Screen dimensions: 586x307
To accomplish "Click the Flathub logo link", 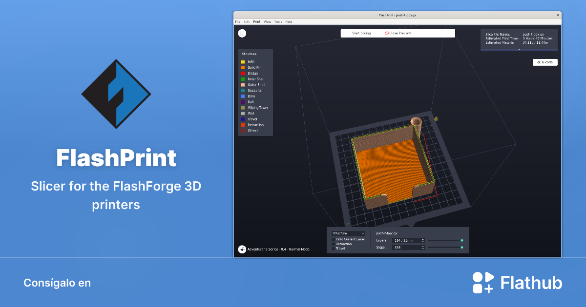I will point(518,282).
